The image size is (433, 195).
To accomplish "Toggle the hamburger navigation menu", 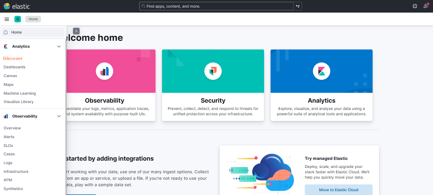I will pos(7,19).
